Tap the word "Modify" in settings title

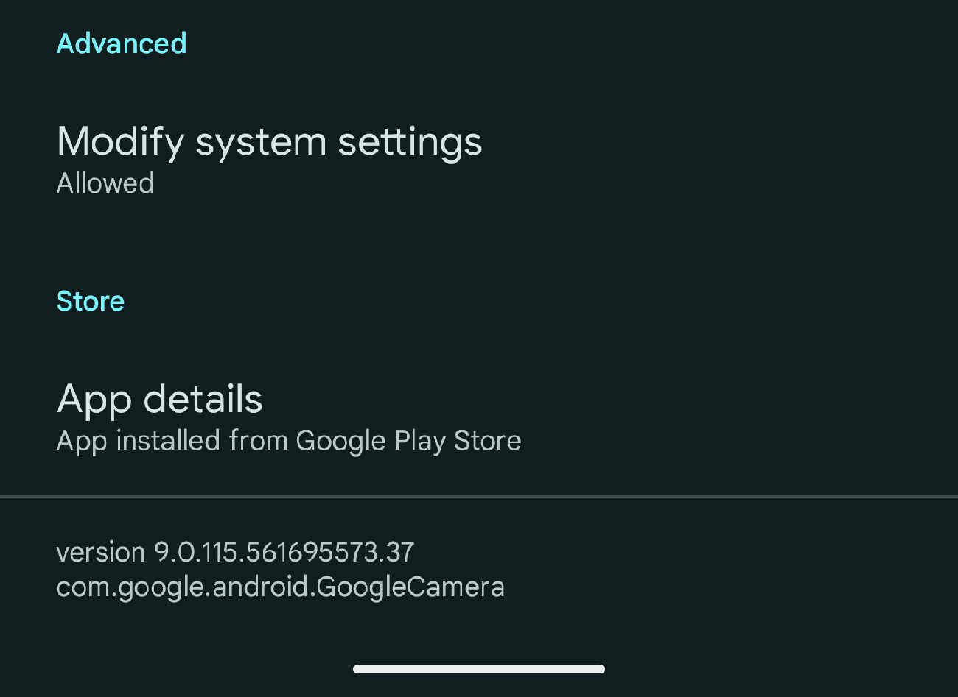point(120,141)
